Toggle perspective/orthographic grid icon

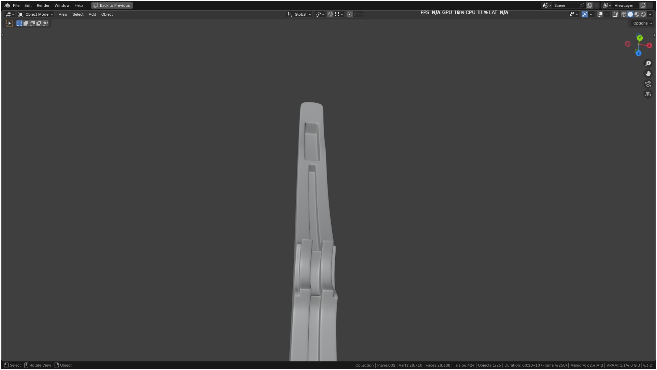[648, 94]
